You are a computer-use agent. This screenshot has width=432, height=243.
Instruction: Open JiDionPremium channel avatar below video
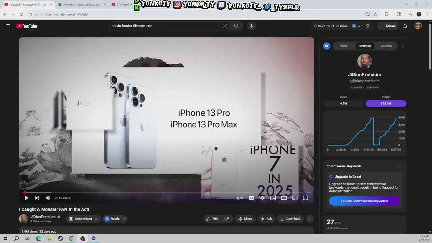[x=23, y=219]
